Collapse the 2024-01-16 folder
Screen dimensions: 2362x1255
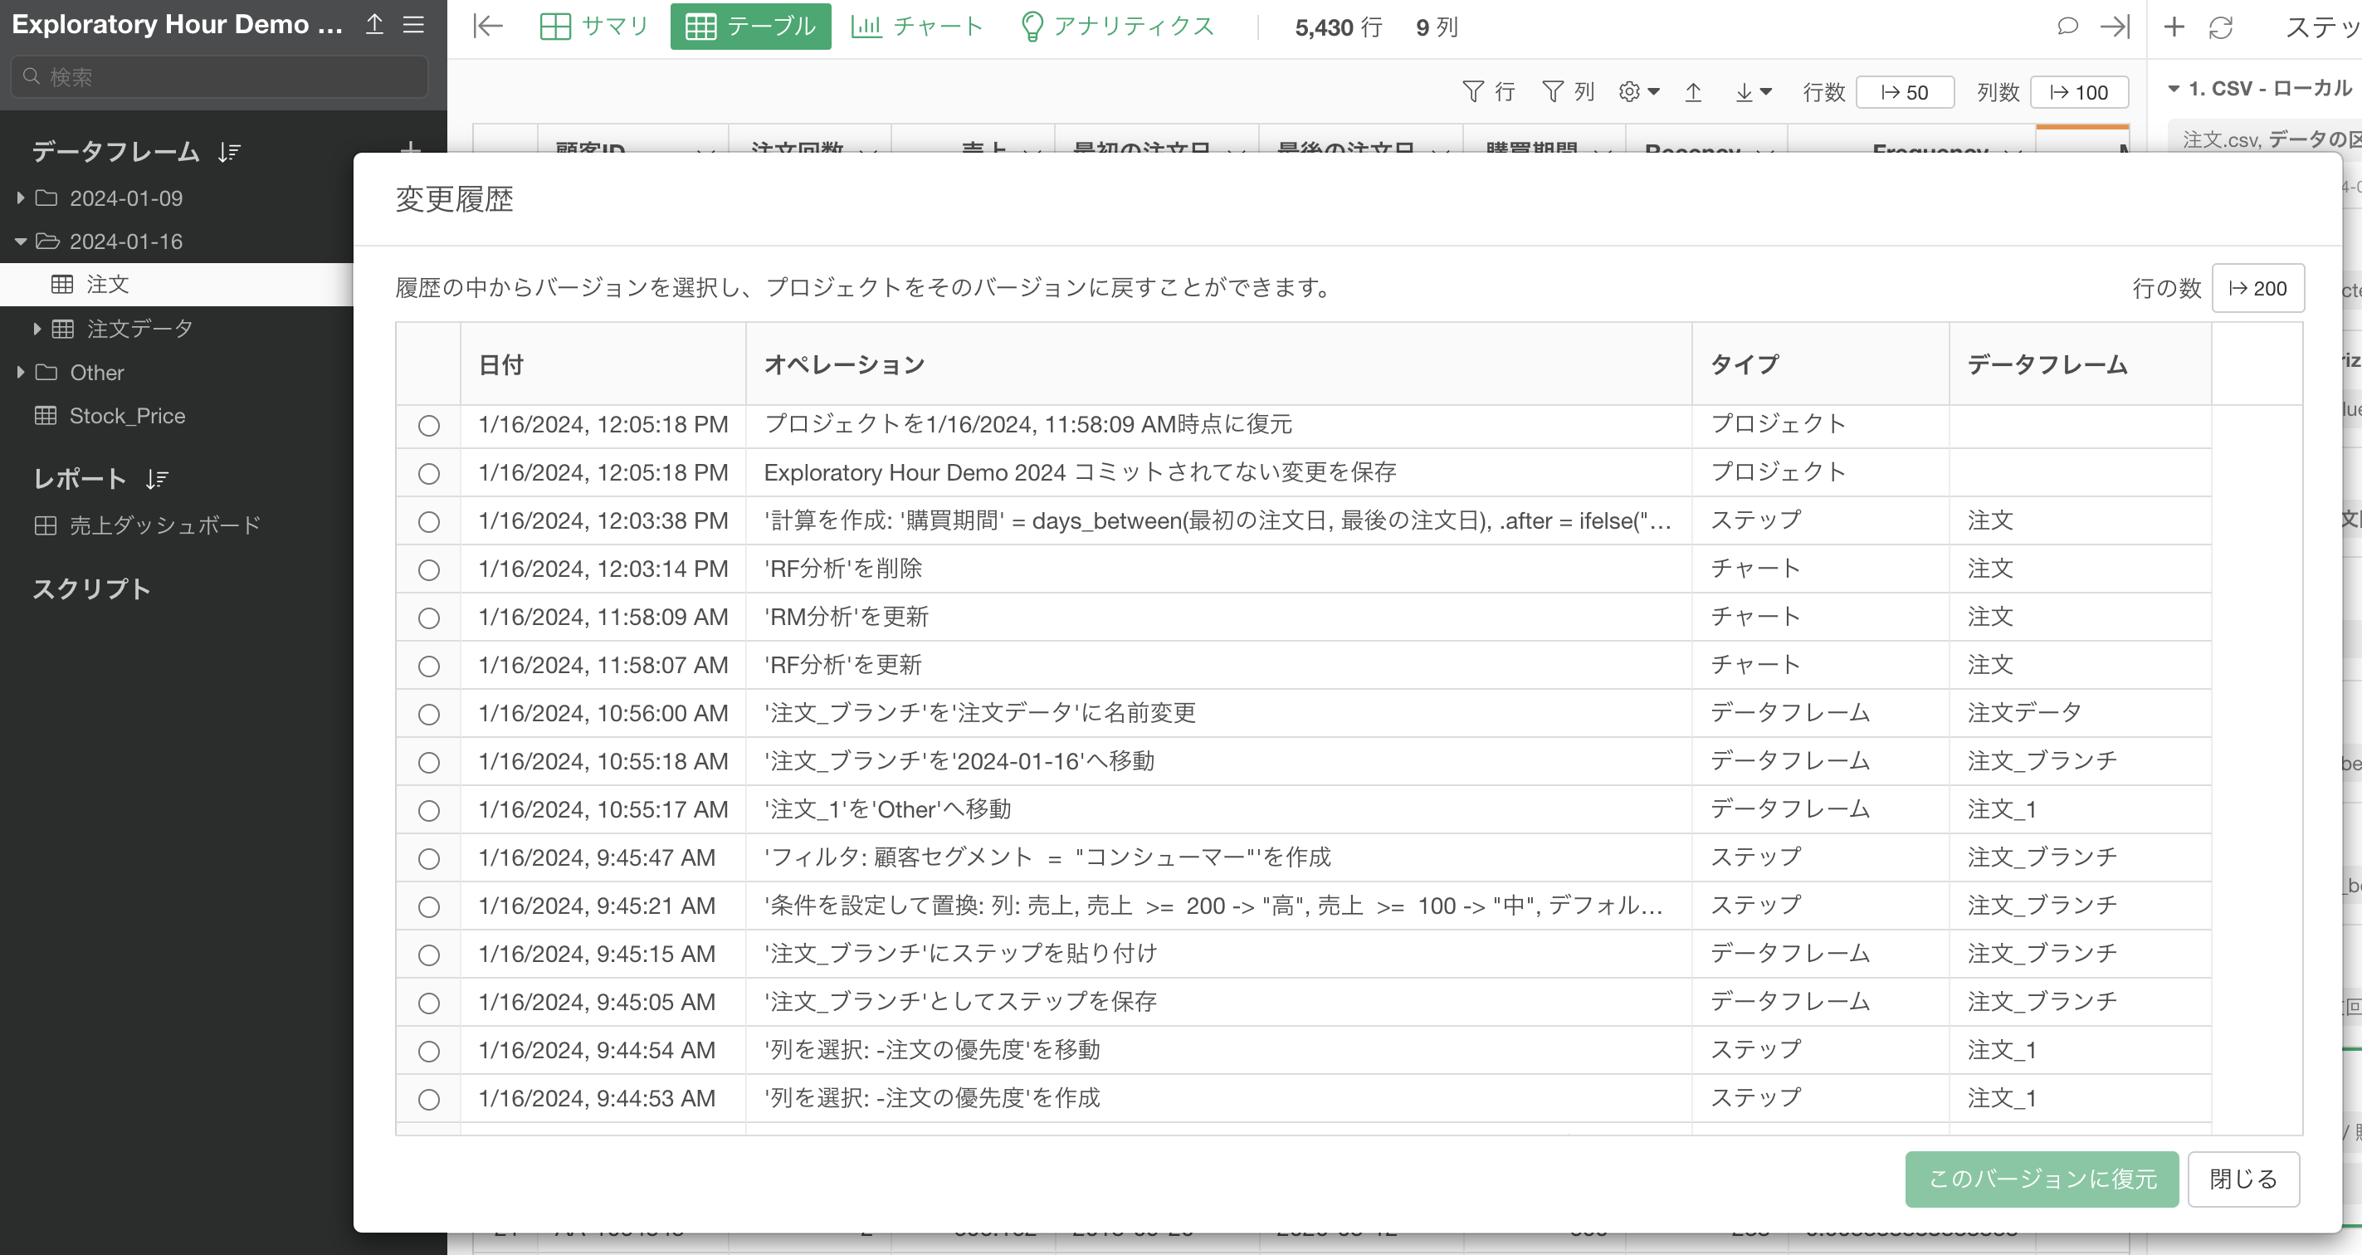click(x=20, y=242)
